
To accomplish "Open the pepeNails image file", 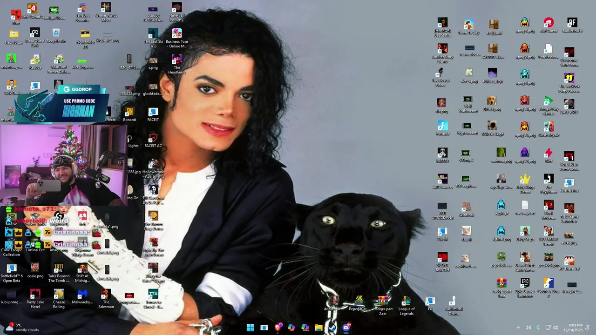I will tap(501, 260).
